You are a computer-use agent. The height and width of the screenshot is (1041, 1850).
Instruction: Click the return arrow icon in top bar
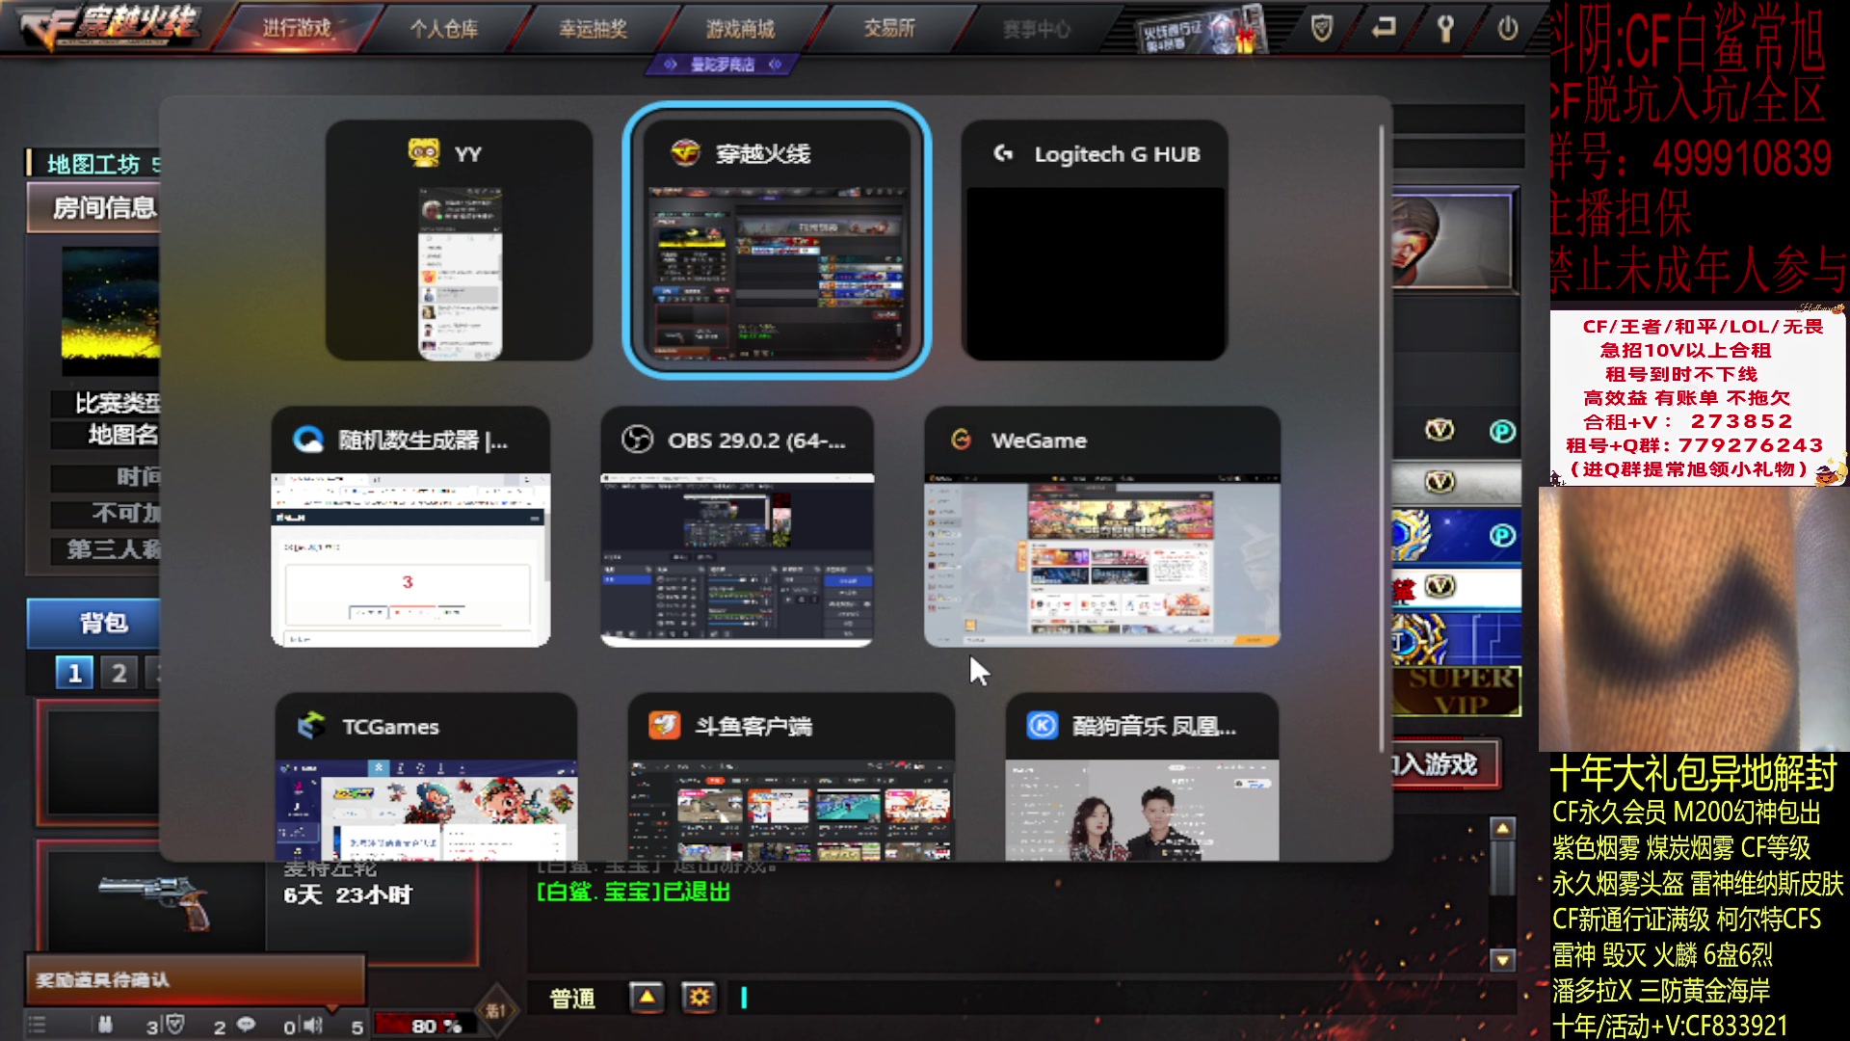point(1384,28)
